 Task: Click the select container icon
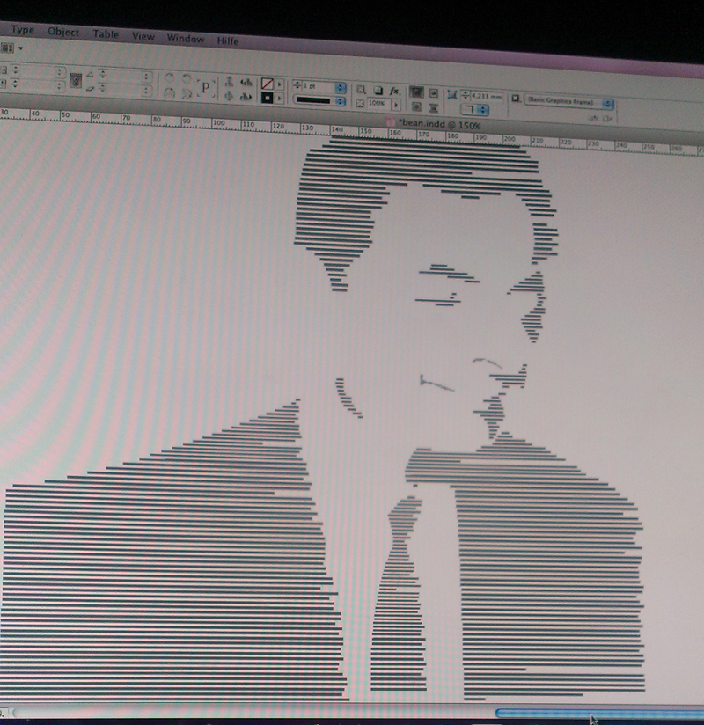pos(229,83)
